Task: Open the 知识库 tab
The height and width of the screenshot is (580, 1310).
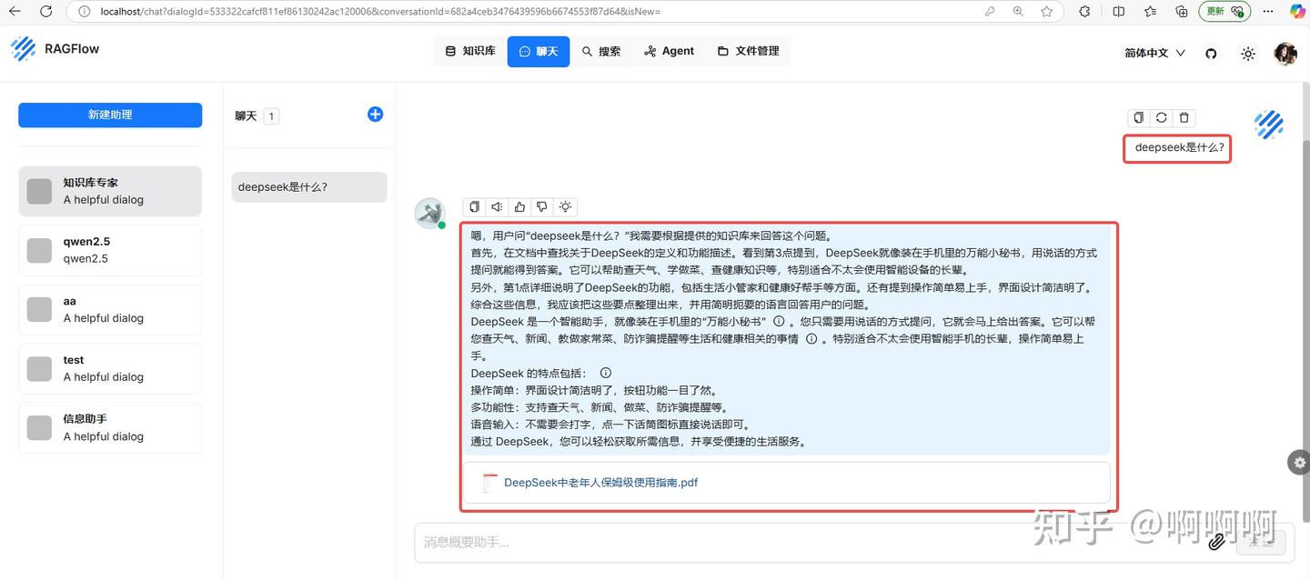Action: click(469, 51)
